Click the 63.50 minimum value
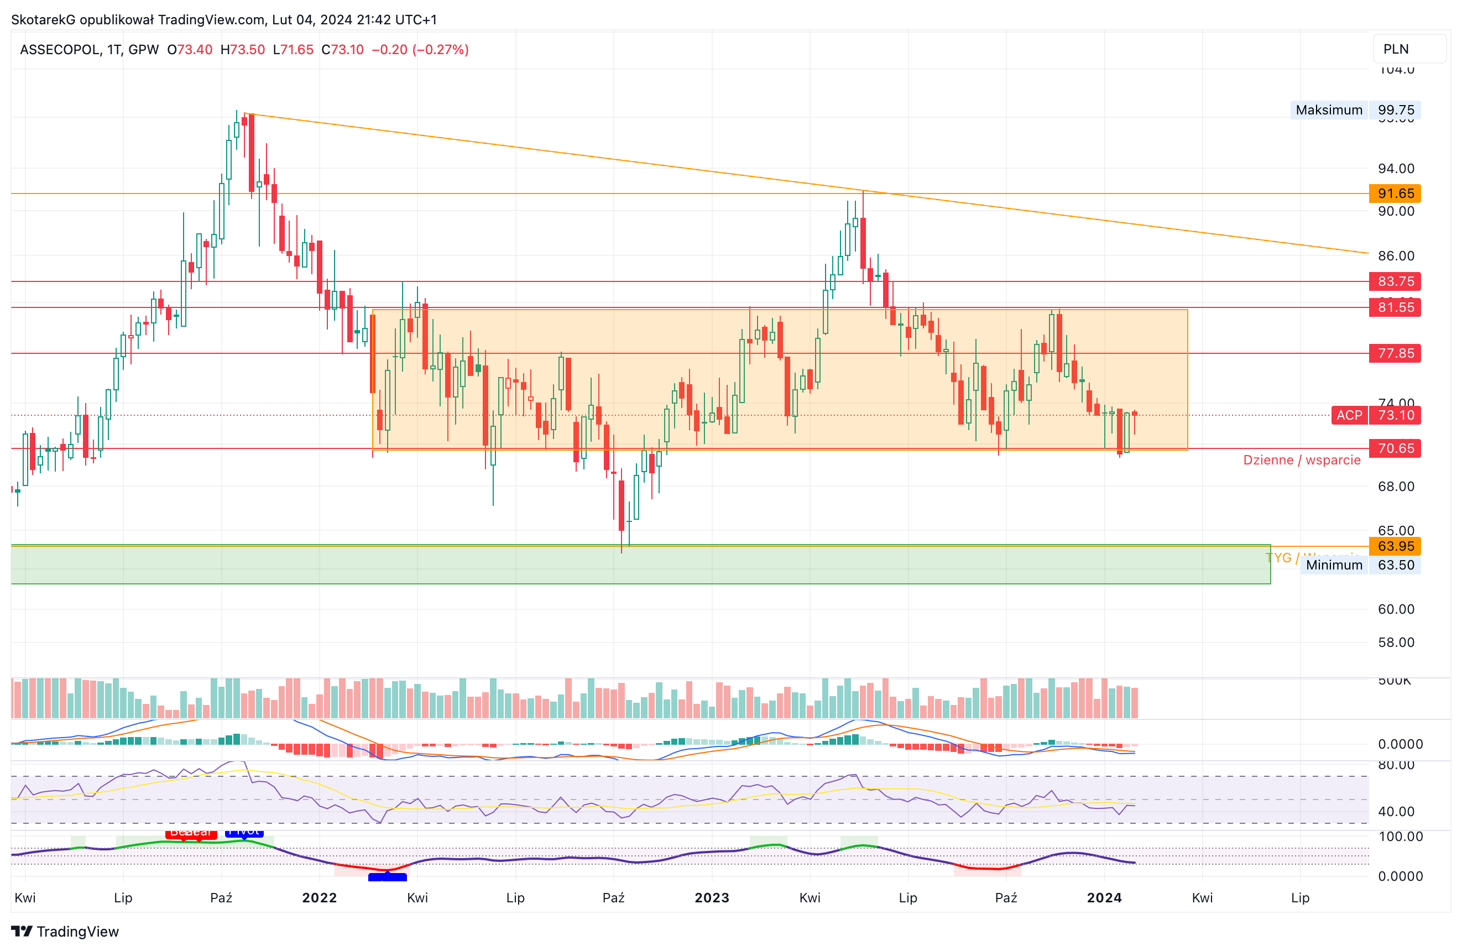The height and width of the screenshot is (951, 1462). (1395, 565)
